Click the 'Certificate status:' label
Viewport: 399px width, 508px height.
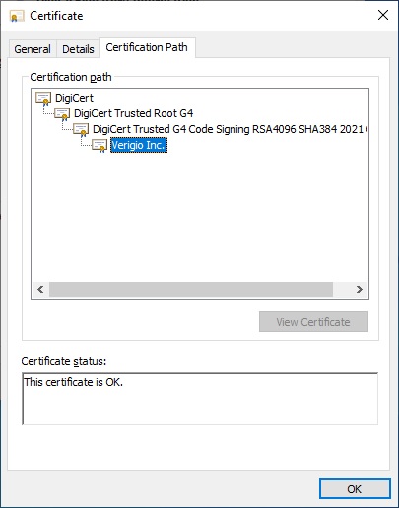point(64,361)
